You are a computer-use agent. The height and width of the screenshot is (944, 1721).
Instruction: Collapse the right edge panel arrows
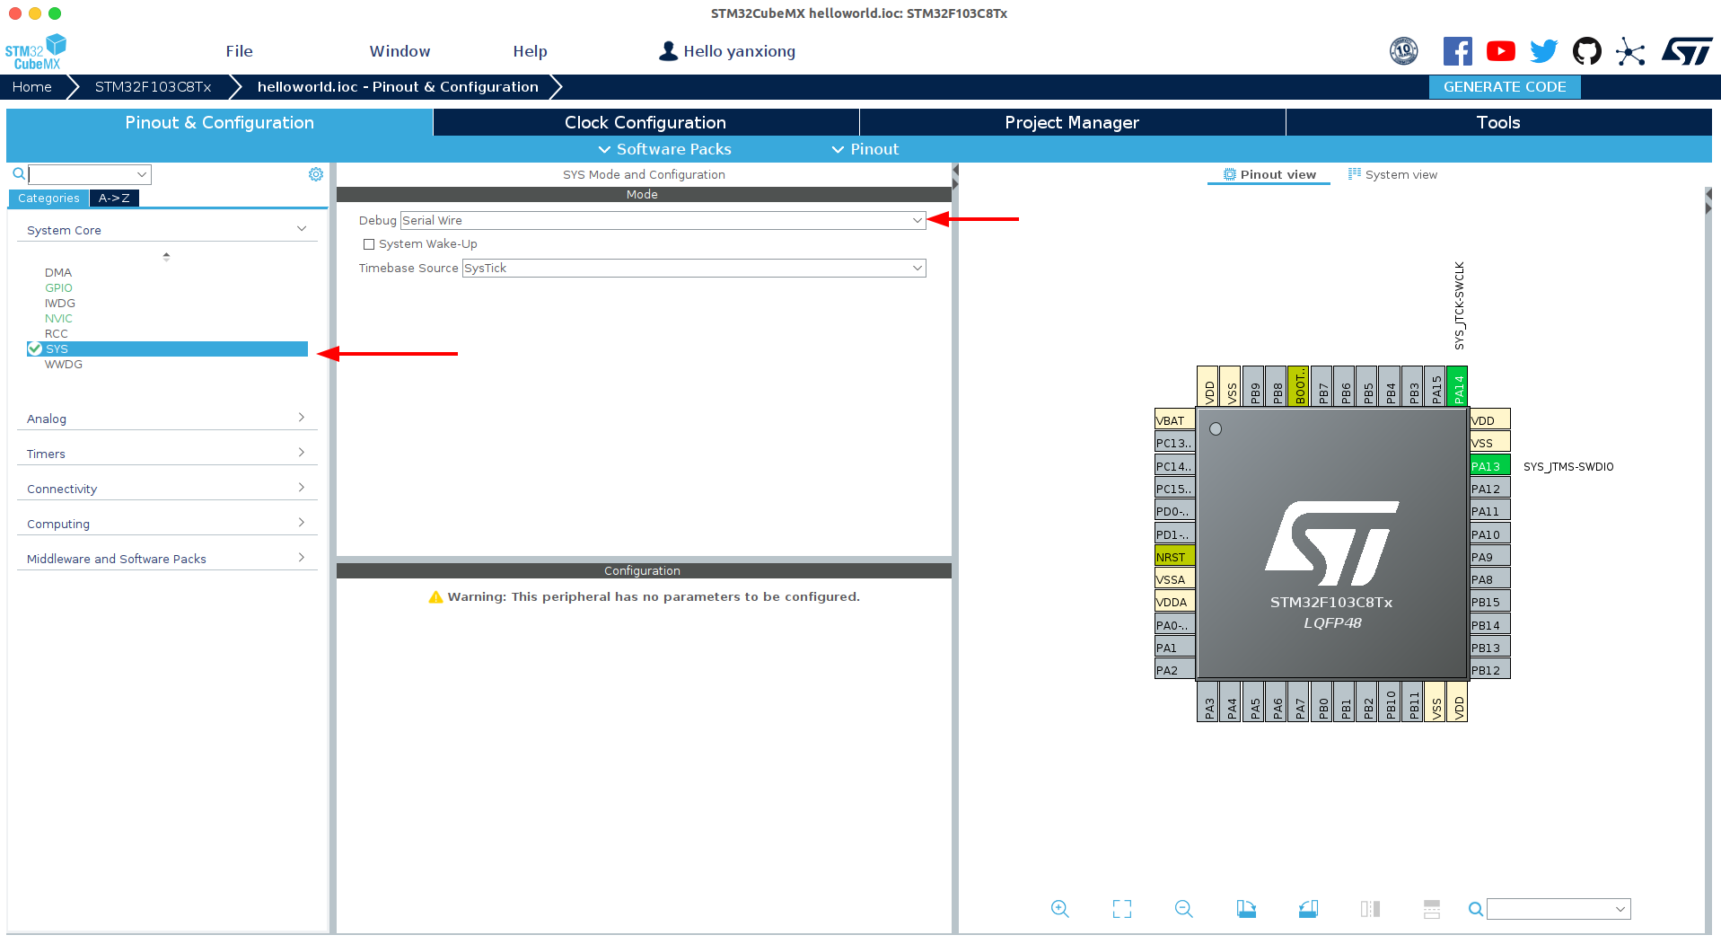coord(1708,201)
